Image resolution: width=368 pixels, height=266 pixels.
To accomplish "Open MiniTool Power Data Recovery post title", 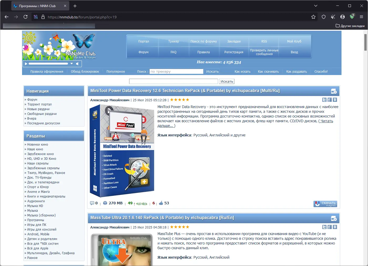I will [x=185, y=91].
